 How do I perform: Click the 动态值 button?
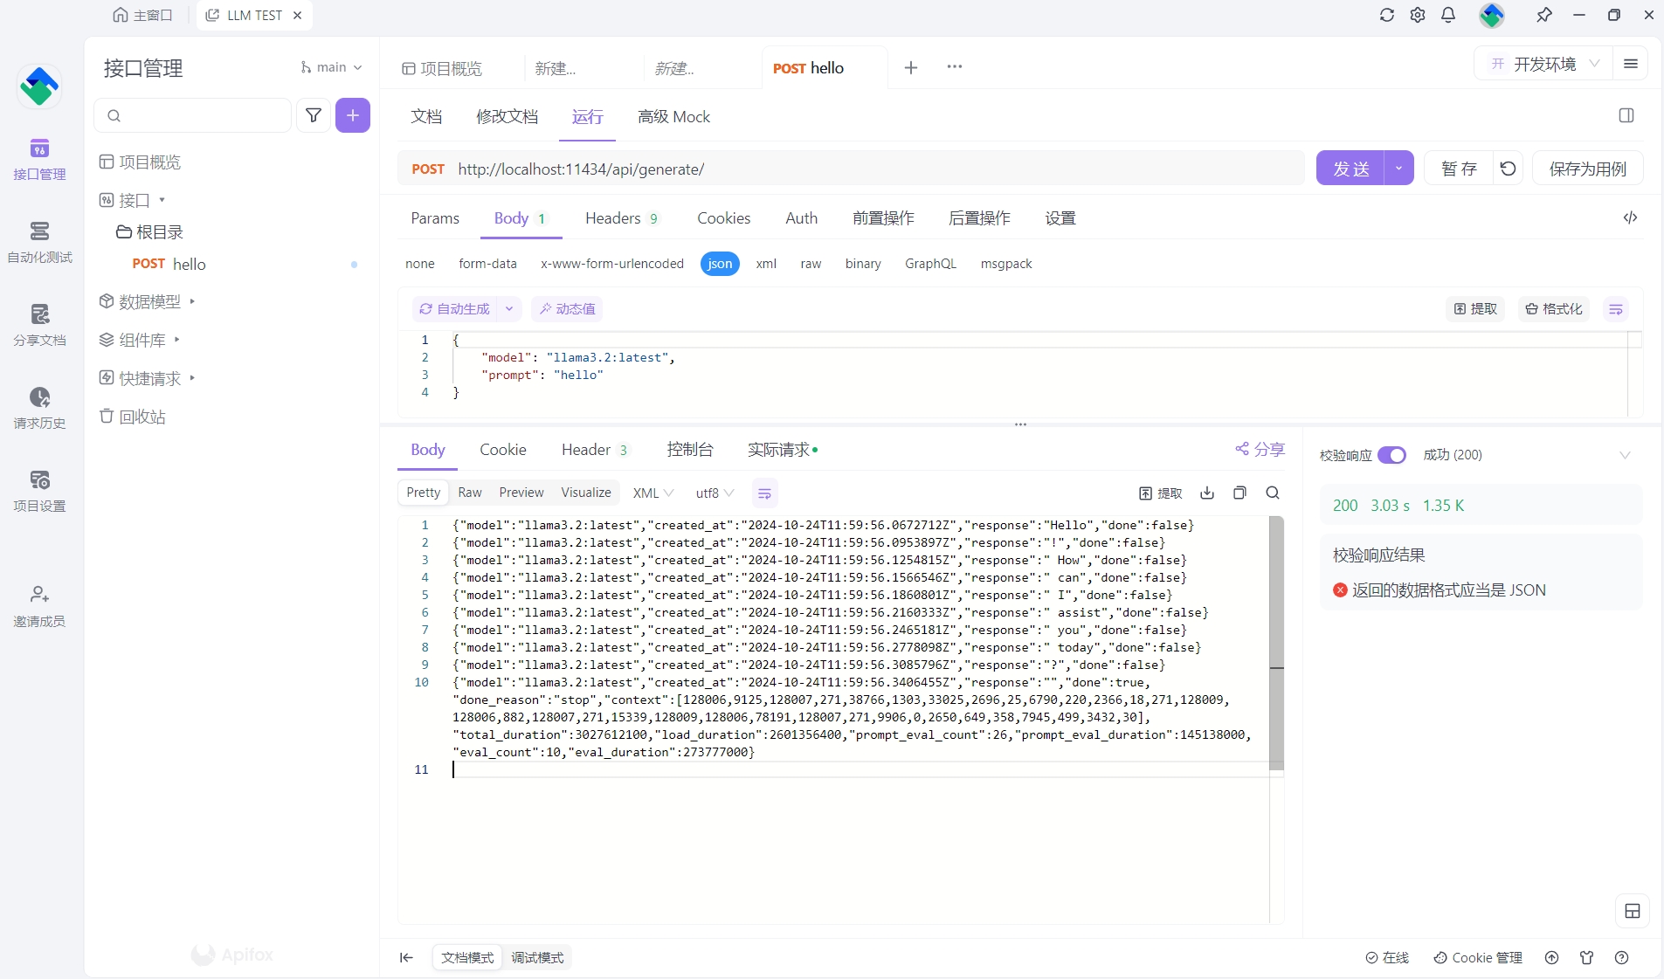tap(567, 309)
